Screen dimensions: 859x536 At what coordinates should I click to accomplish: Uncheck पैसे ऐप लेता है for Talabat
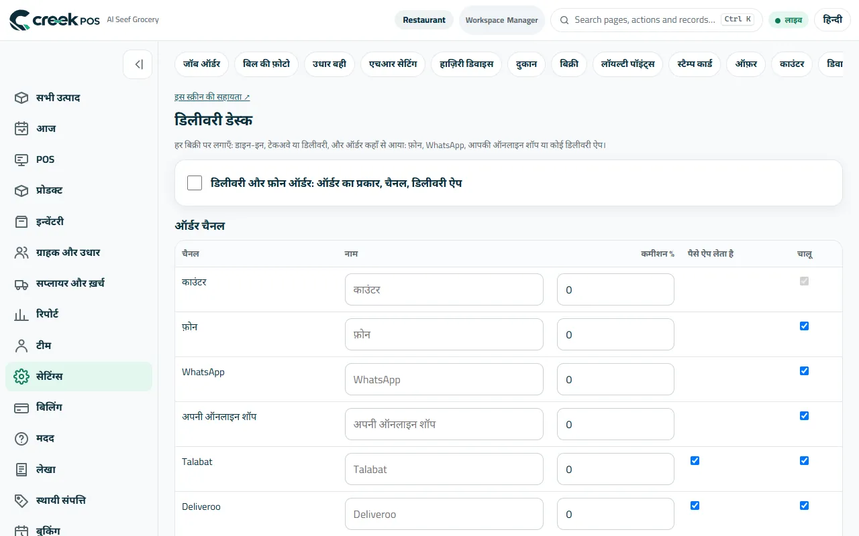tap(695, 461)
